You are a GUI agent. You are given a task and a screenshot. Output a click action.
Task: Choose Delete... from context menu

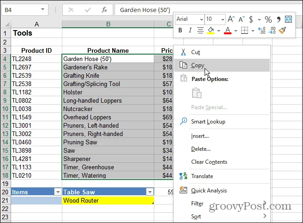[222, 149]
